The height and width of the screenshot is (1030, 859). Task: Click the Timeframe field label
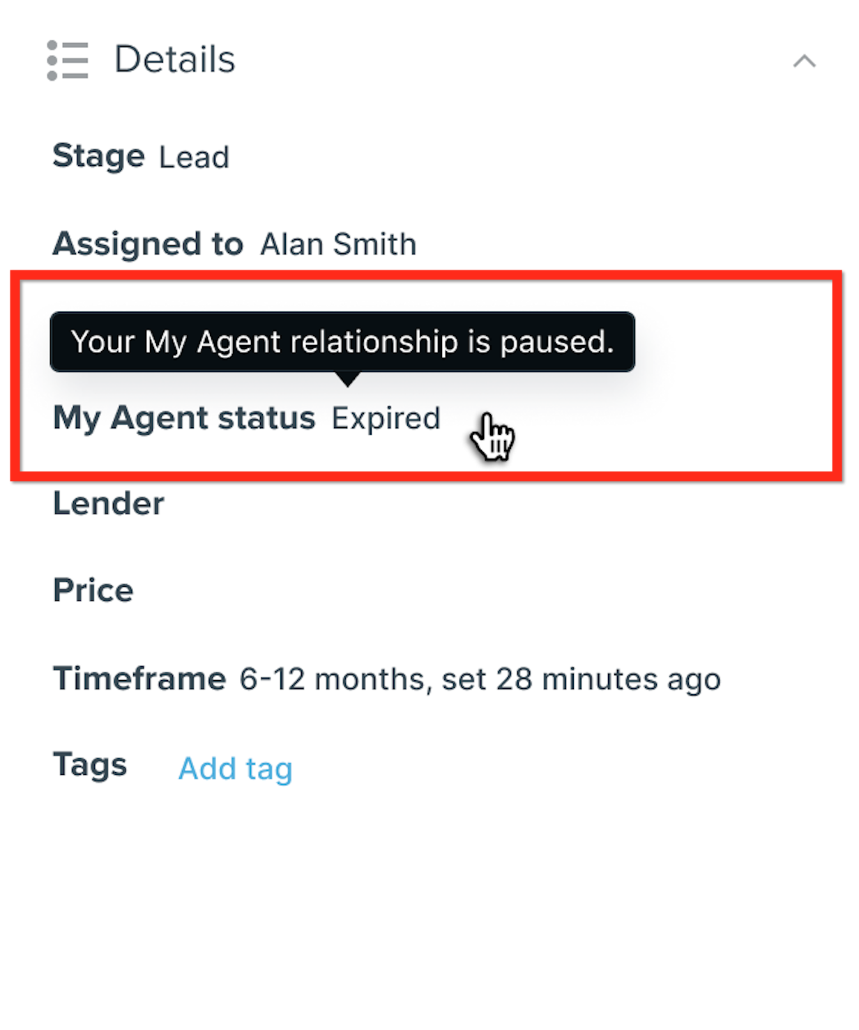(139, 679)
